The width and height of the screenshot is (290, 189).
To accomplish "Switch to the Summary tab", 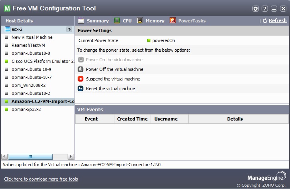I will point(98,21).
